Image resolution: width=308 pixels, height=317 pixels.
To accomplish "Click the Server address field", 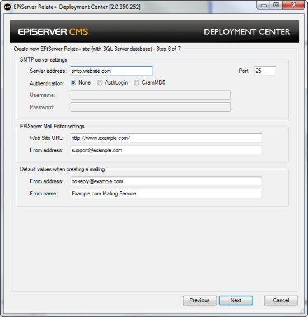I will pos(111,71).
